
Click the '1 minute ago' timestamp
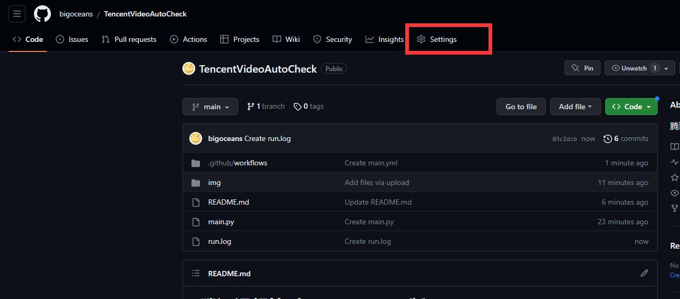(626, 163)
